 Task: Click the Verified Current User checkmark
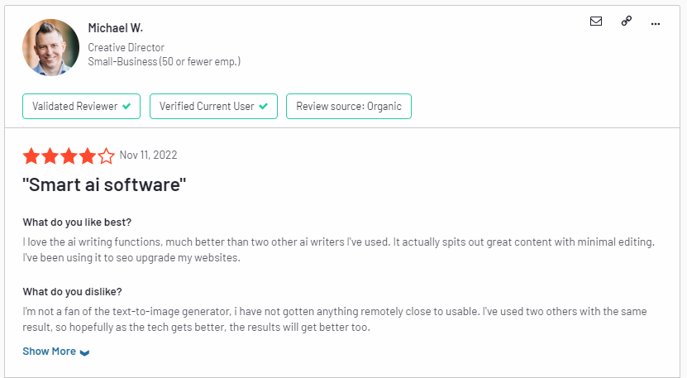click(264, 106)
